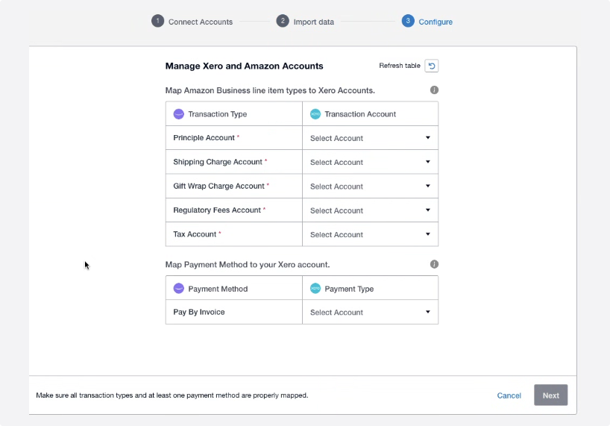Click Xero icon in Transaction Account header
The image size is (610, 426).
point(315,114)
